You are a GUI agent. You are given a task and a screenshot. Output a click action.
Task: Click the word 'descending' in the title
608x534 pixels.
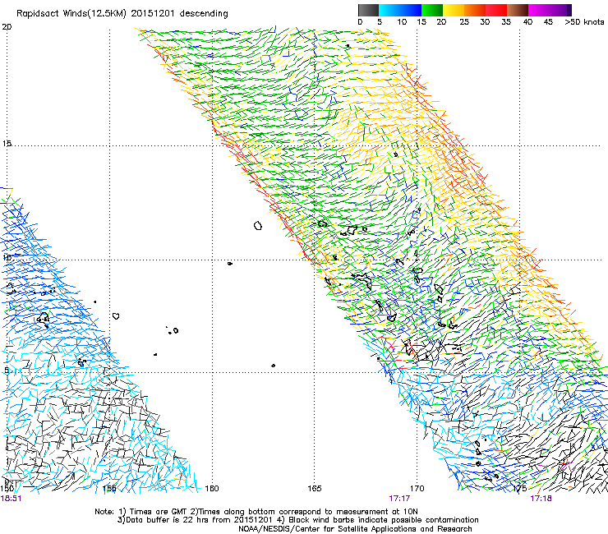[204, 14]
